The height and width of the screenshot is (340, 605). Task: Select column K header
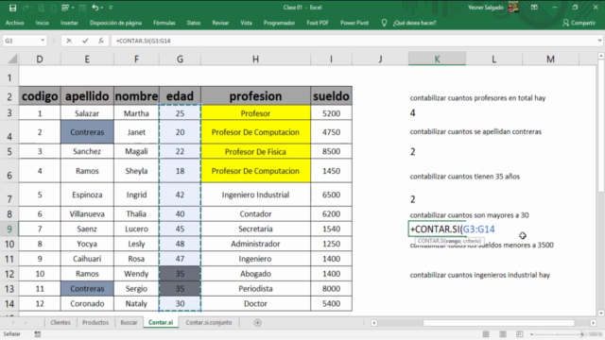pyautogui.click(x=437, y=59)
